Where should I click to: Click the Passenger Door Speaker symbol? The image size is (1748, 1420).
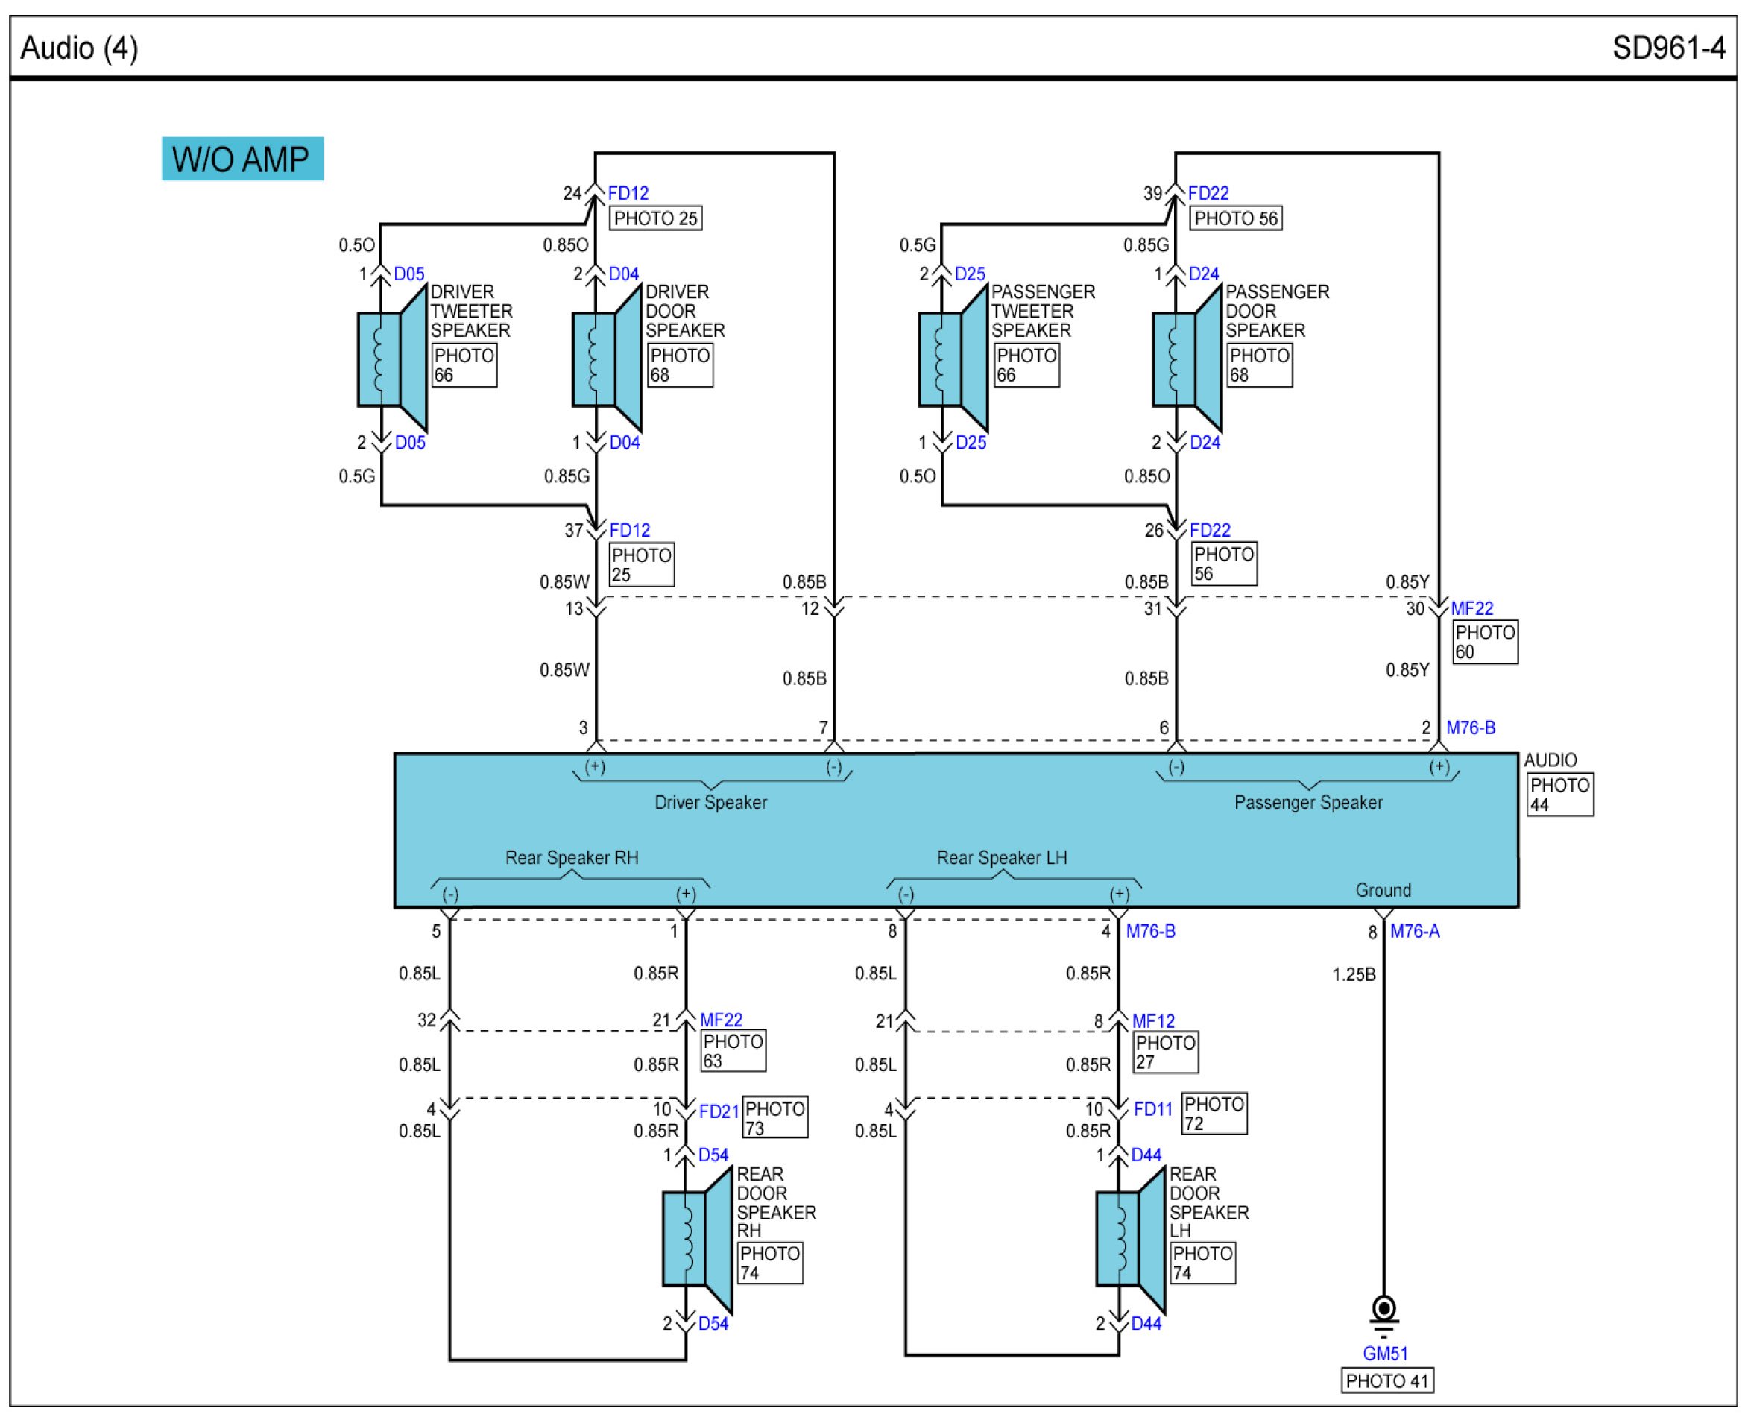tap(1186, 360)
